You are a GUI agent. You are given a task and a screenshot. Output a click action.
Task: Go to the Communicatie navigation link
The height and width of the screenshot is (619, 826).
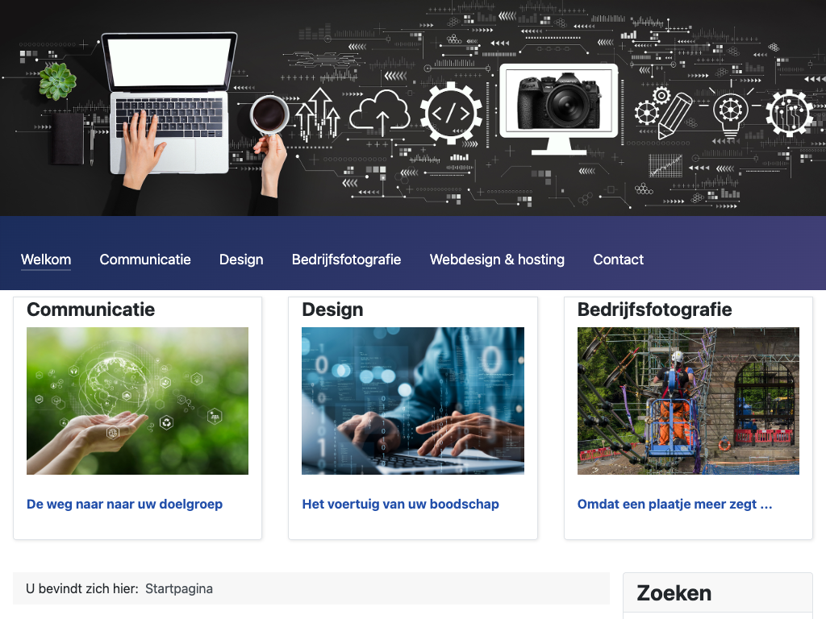(x=145, y=260)
